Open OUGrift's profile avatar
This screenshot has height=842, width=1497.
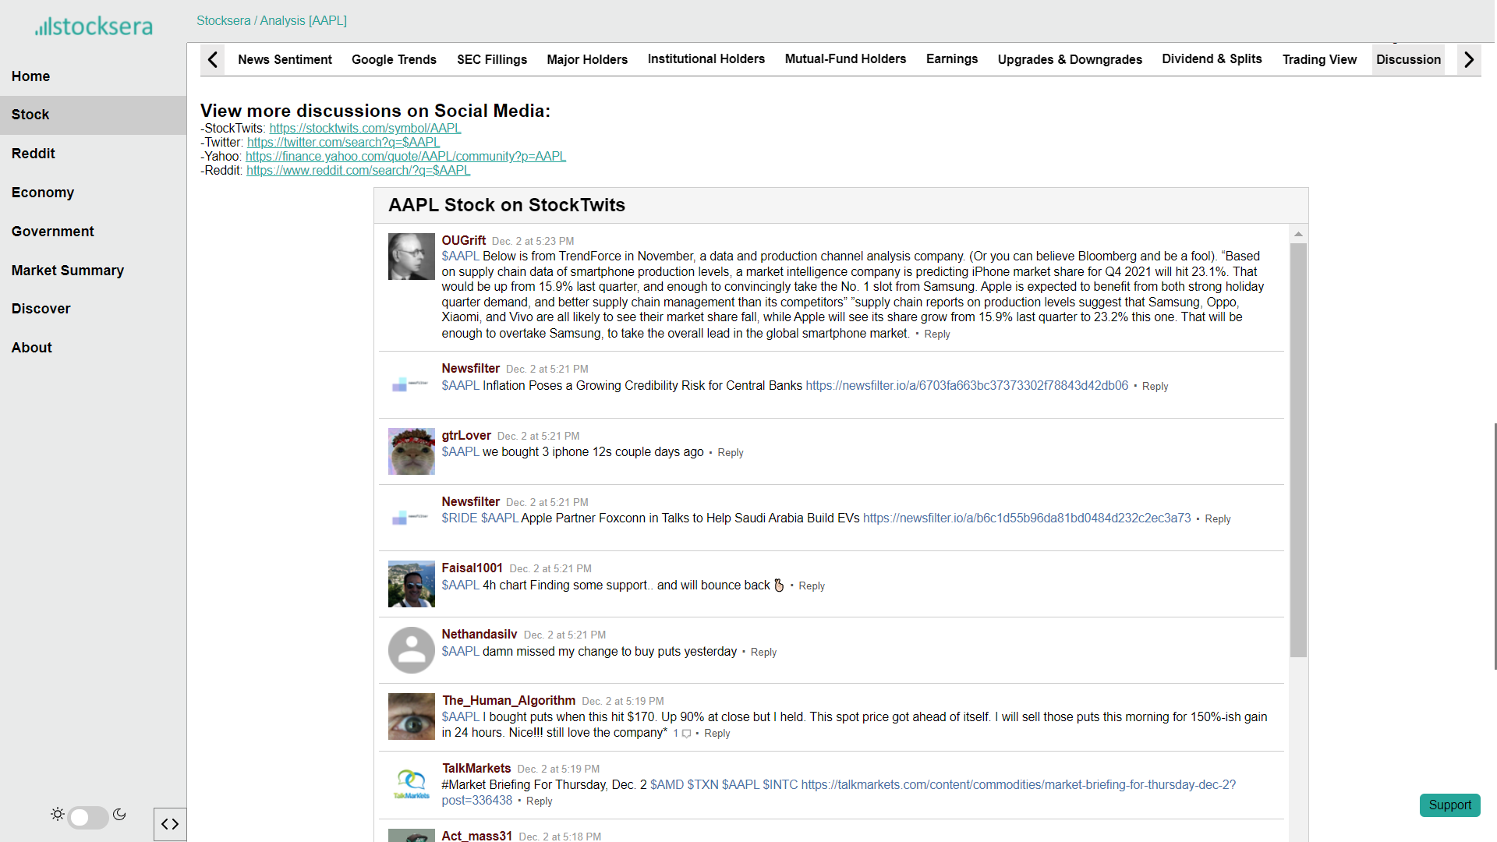411,256
